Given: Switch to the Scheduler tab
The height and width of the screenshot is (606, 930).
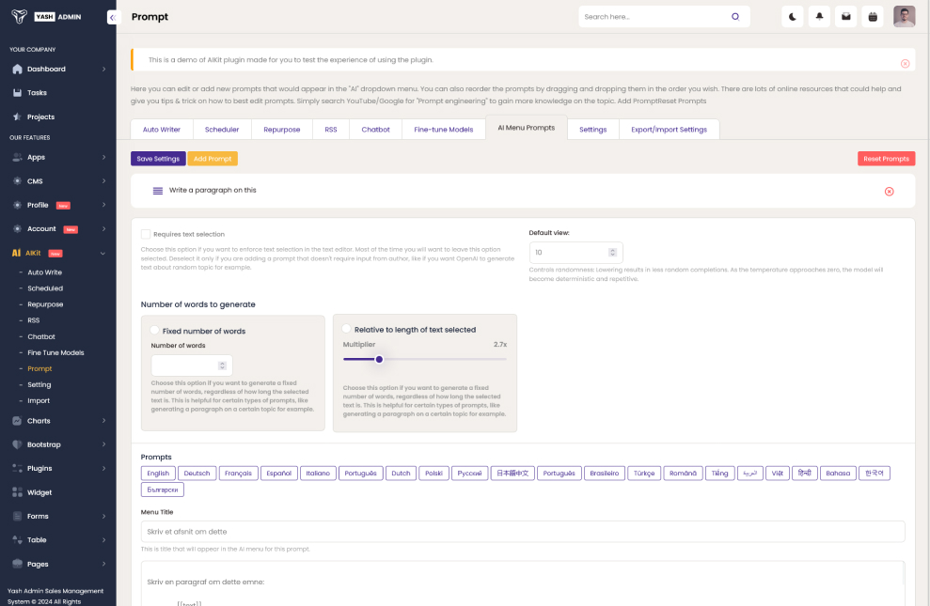Looking at the screenshot, I should coord(222,129).
